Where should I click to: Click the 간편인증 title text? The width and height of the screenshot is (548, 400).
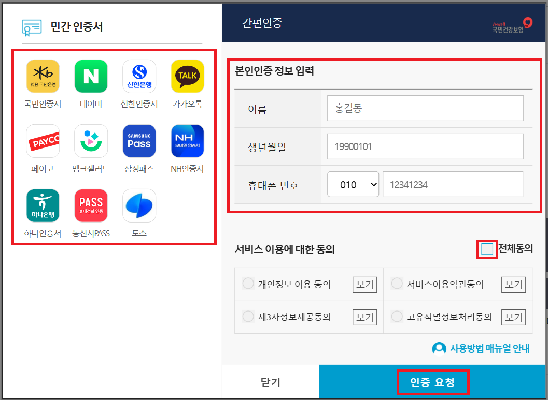tap(262, 23)
